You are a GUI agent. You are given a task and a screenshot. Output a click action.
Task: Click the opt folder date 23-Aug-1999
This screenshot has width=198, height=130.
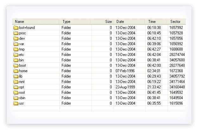click(x=125, y=87)
